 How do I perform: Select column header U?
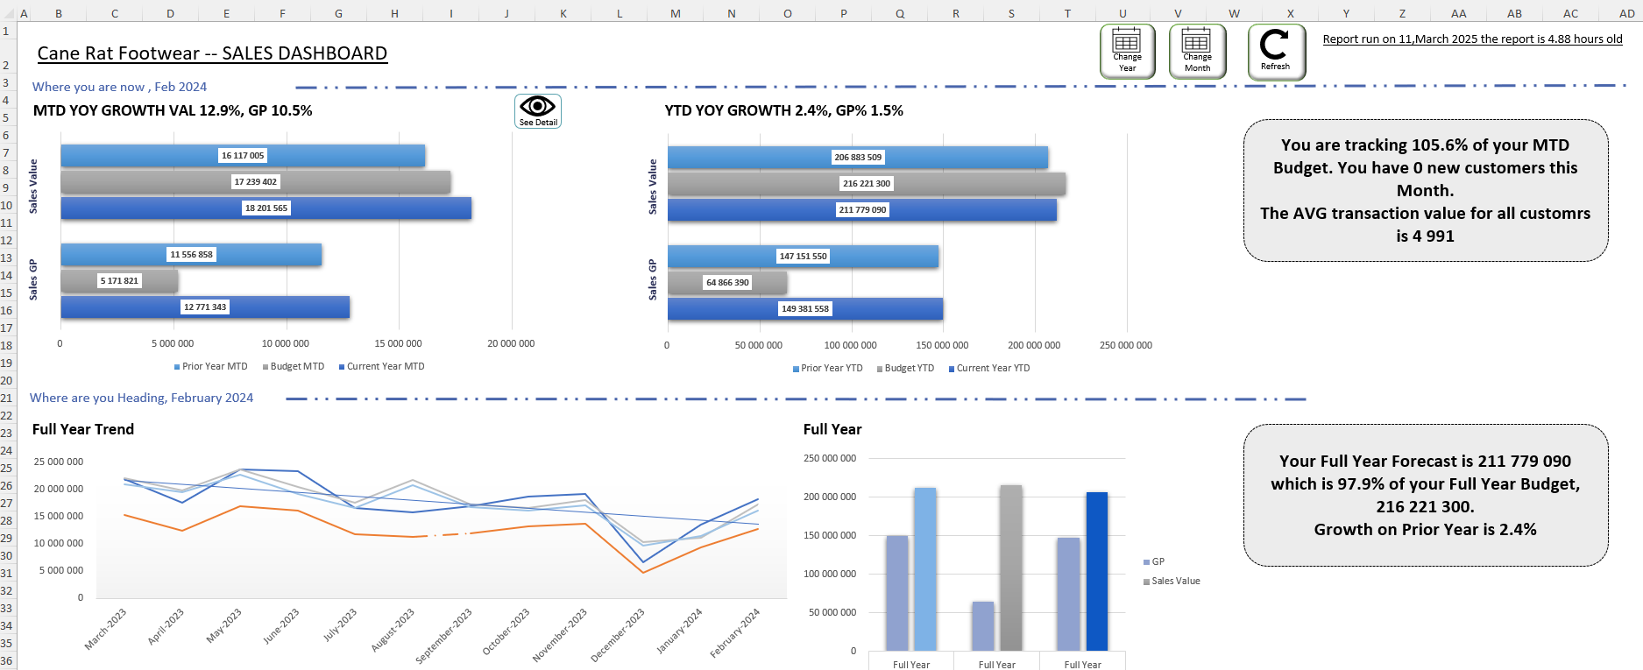click(x=1122, y=13)
